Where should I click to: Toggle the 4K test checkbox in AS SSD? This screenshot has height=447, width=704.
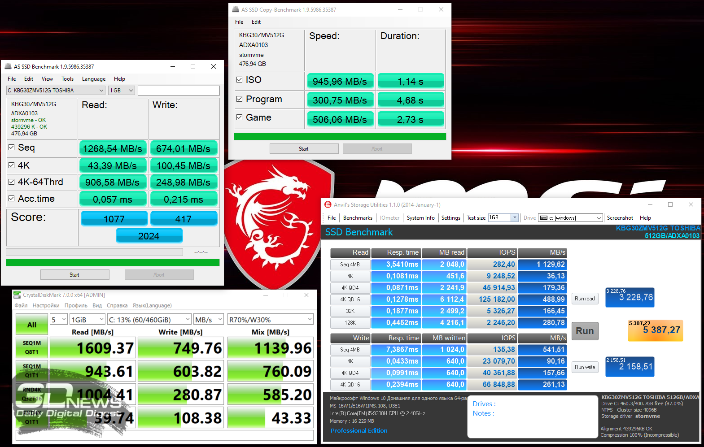point(12,165)
